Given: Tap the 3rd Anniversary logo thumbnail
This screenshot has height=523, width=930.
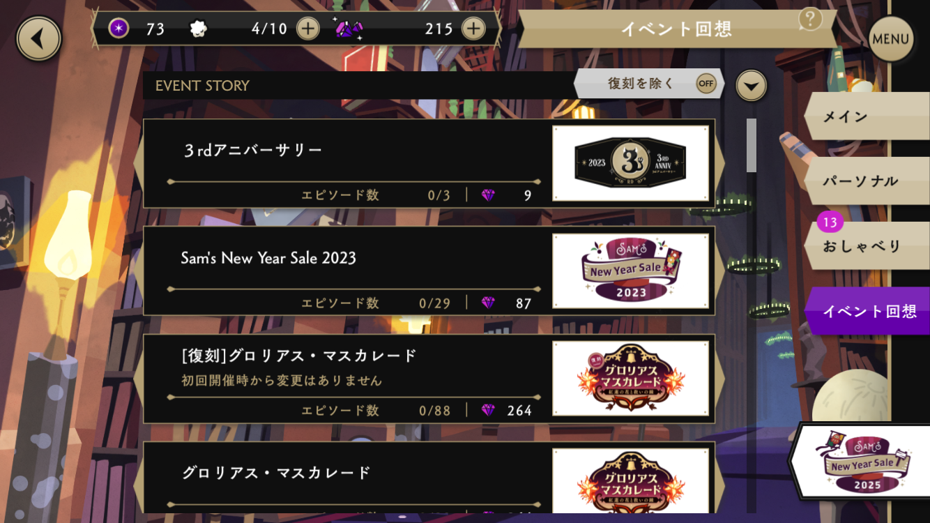Looking at the screenshot, I should point(631,163).
